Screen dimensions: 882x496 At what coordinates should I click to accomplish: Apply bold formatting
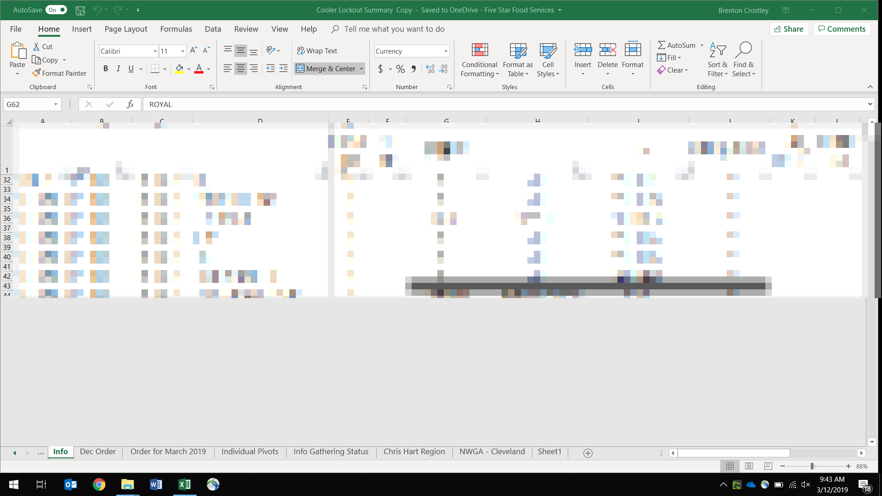coord(106,68)
